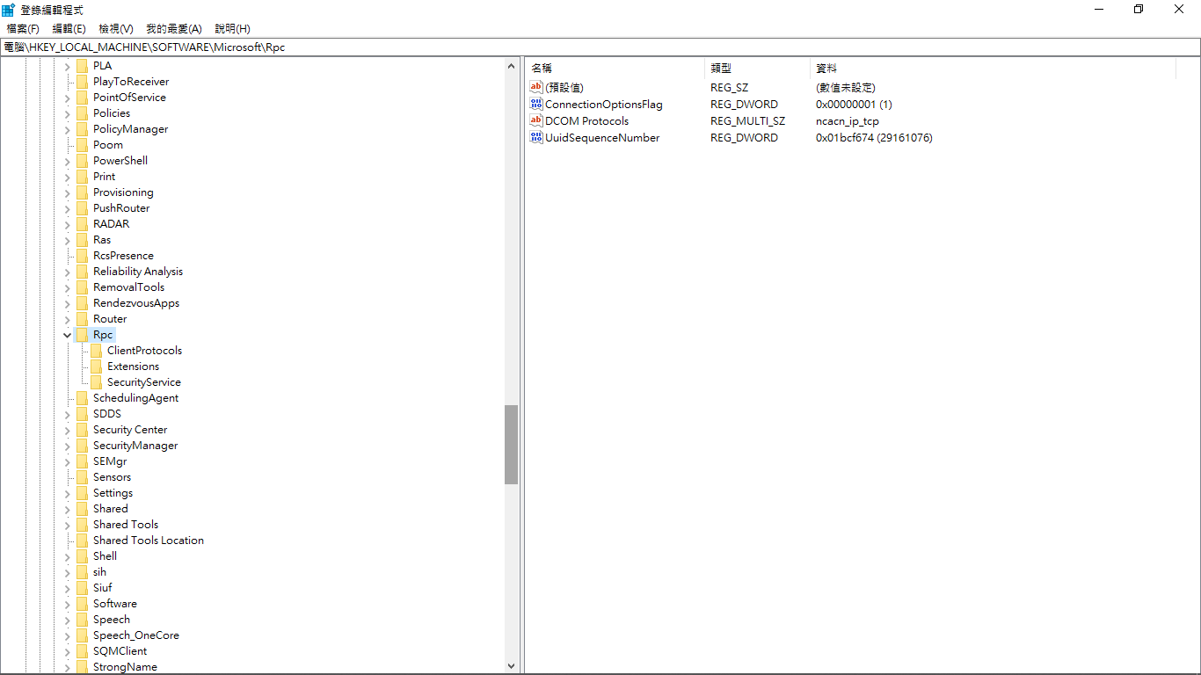The height and width of the screenshot is (675, 1201).
Task: Select the Shared Tools Location key
Action: [x=149, y=541]
